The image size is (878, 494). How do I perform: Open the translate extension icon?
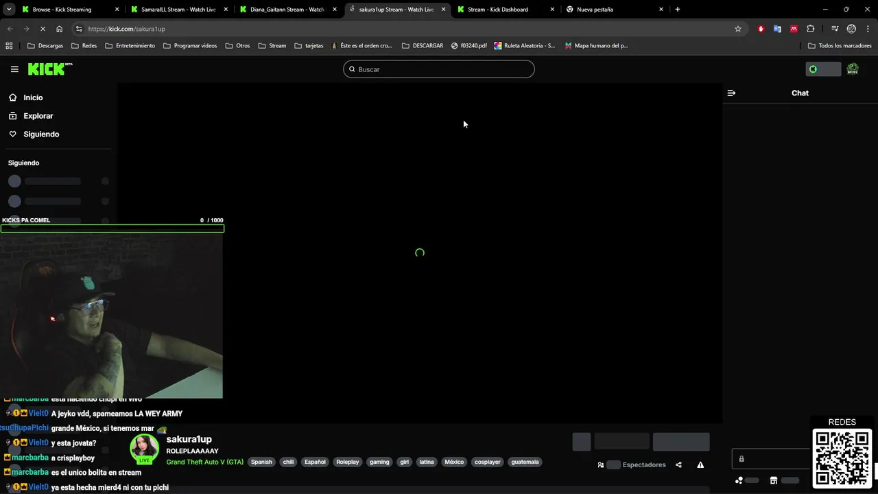coord(777,29)
